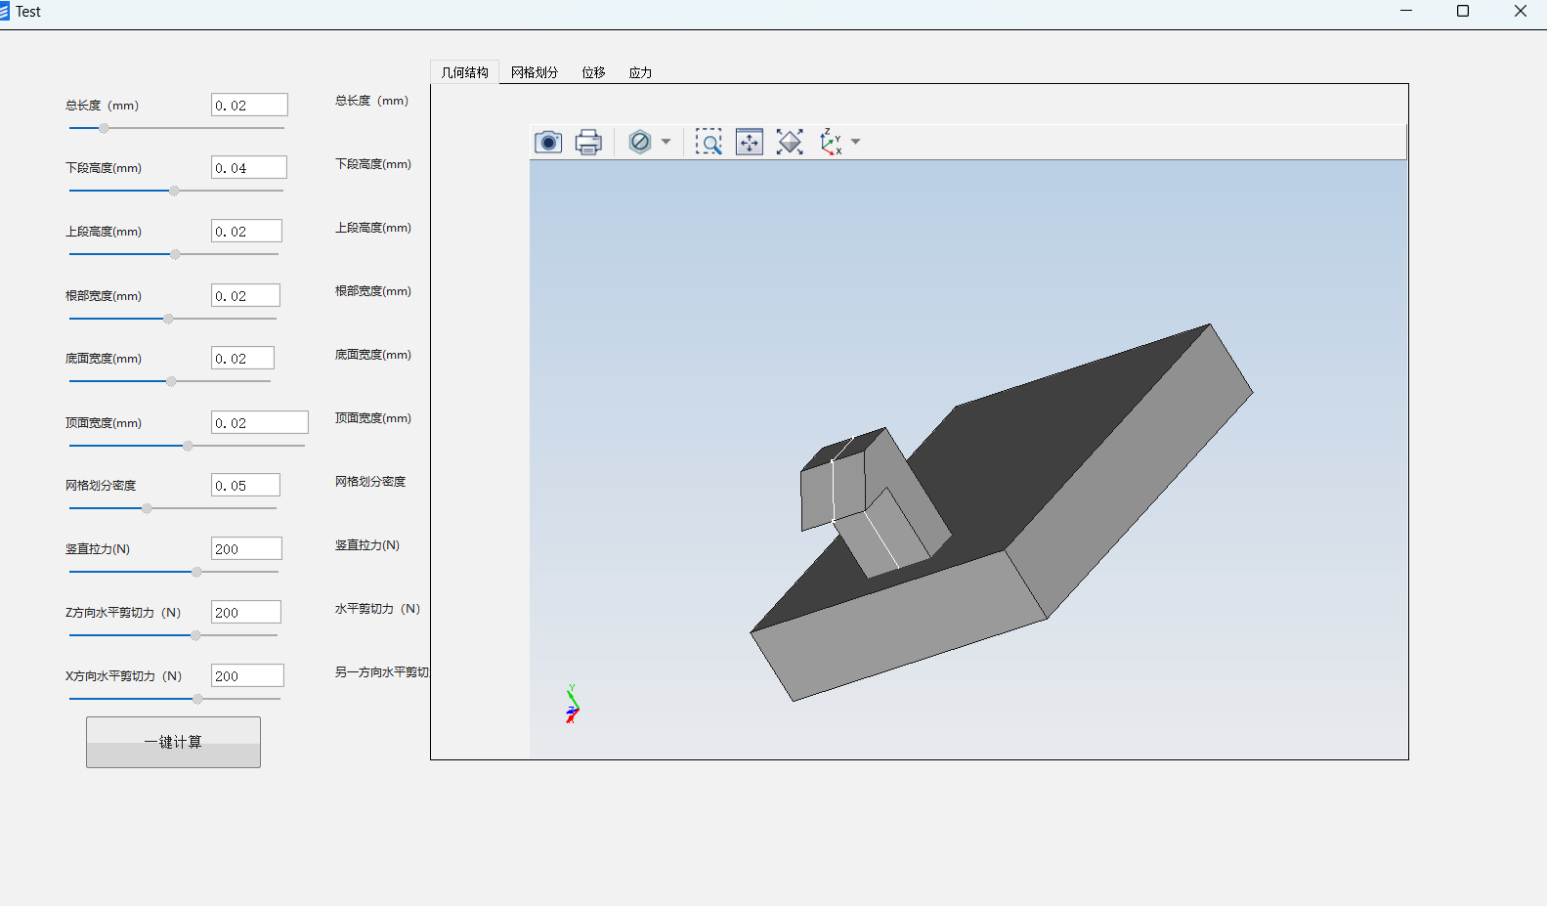Click the 总长度 slider handle
Viewport: 1547px width, 906px height.
click(104, 128)
